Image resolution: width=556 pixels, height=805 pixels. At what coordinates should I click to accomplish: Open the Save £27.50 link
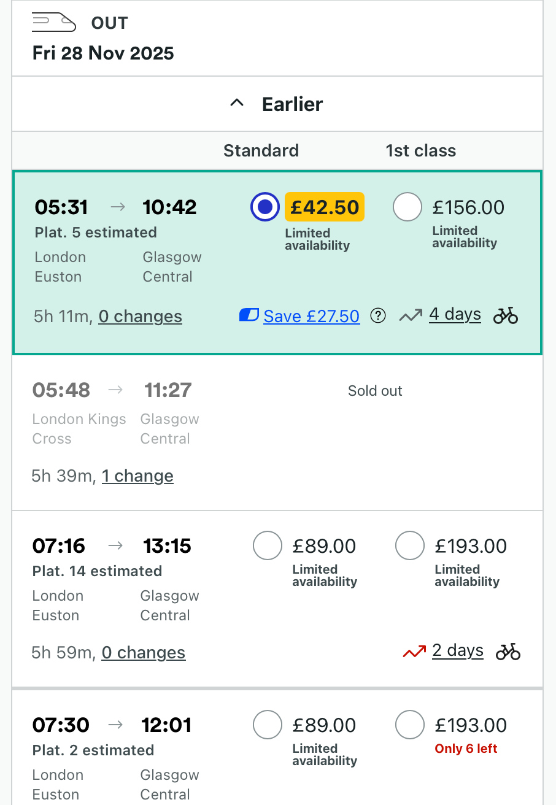tap(311, 317)
